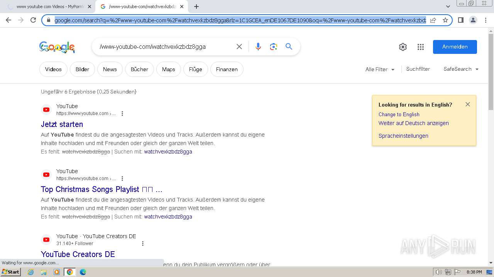
Task: Go back to the previous page
Action: [x=8, y=20]
